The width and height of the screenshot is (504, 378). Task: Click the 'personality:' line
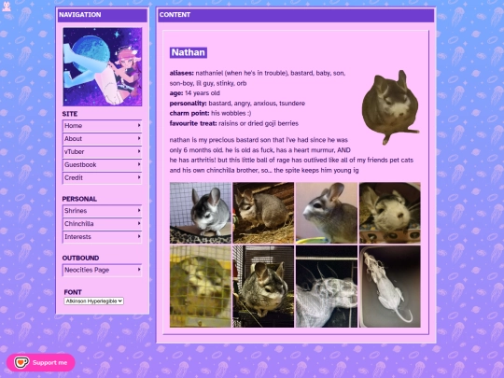coord(237,104)
